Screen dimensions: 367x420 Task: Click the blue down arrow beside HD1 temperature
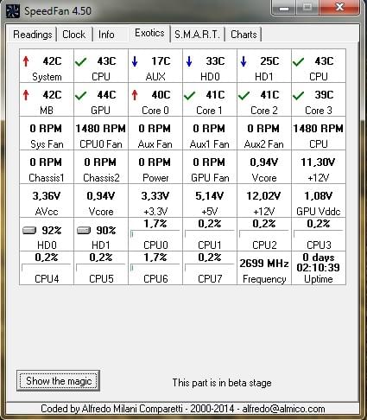point(244,61)
